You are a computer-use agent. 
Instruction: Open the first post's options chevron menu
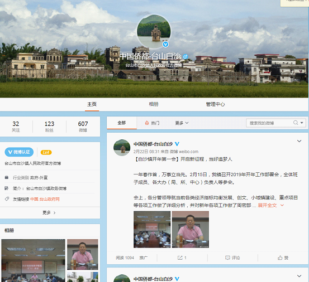(x=299, y=141)
